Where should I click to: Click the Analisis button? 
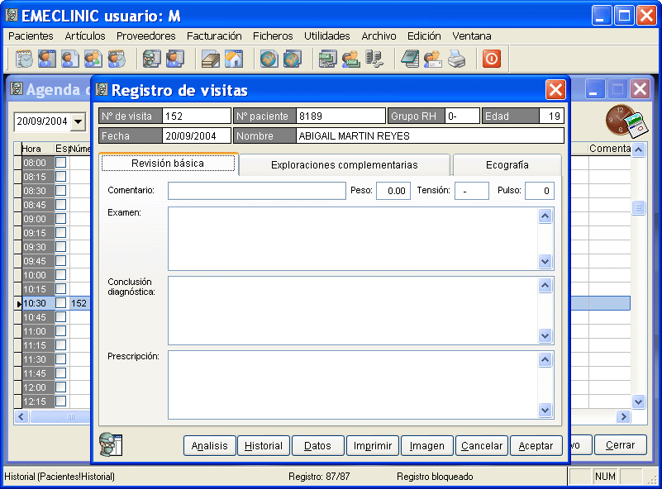(x=209, y=445)
